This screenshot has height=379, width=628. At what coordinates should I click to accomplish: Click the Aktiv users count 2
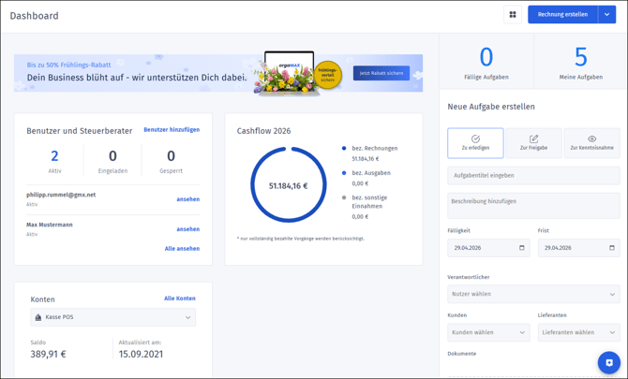(55, 156)
